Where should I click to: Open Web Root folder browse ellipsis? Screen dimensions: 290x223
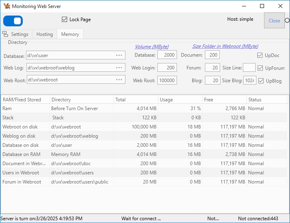(119, 80)
